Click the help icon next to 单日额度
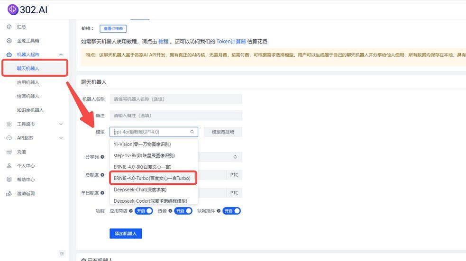The width and height of the screenshot is (466, 261). [102, 193]
